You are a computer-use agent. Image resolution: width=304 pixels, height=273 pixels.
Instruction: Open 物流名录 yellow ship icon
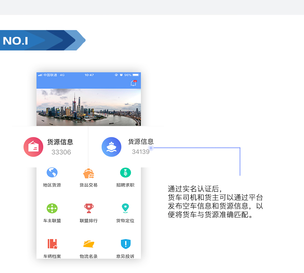(x=89, y=244)
